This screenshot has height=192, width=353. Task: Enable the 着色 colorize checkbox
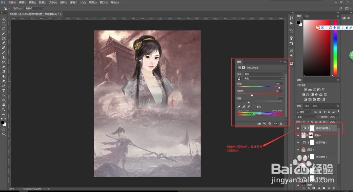(x=254, y=107)
